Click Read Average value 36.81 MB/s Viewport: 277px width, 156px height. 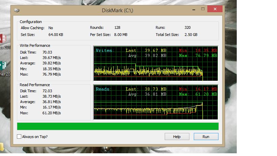tap(52, 102)
